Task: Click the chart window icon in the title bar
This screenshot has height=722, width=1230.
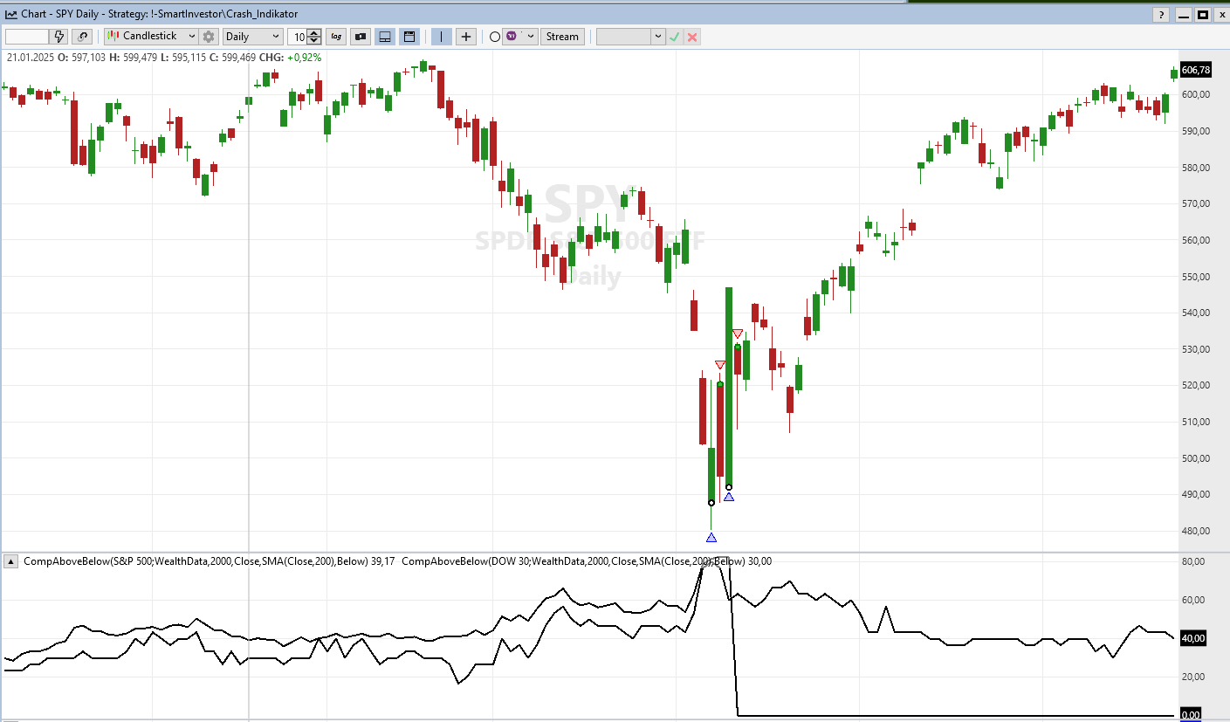Action: 10,14
